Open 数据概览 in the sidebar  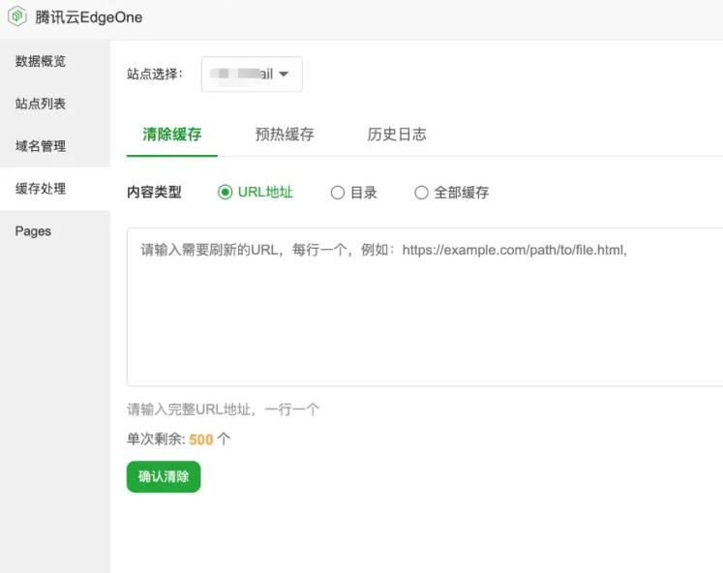[x=41, y=61]
